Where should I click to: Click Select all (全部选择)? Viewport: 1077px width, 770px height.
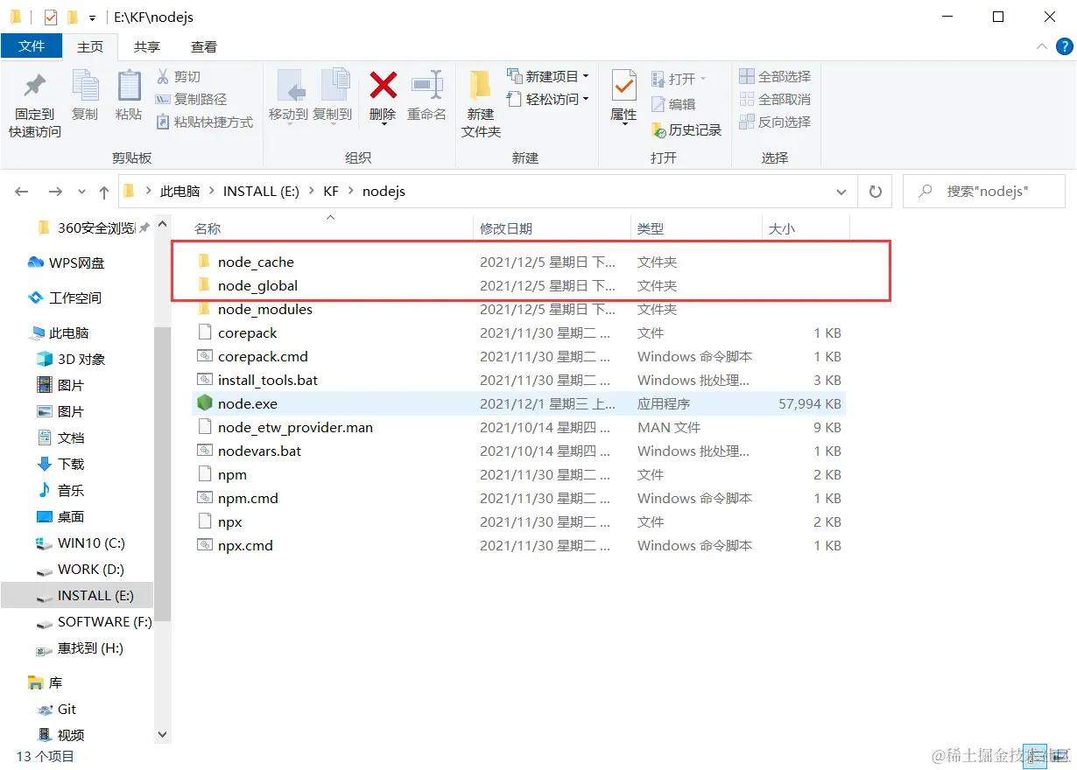(x=775, y=76)
